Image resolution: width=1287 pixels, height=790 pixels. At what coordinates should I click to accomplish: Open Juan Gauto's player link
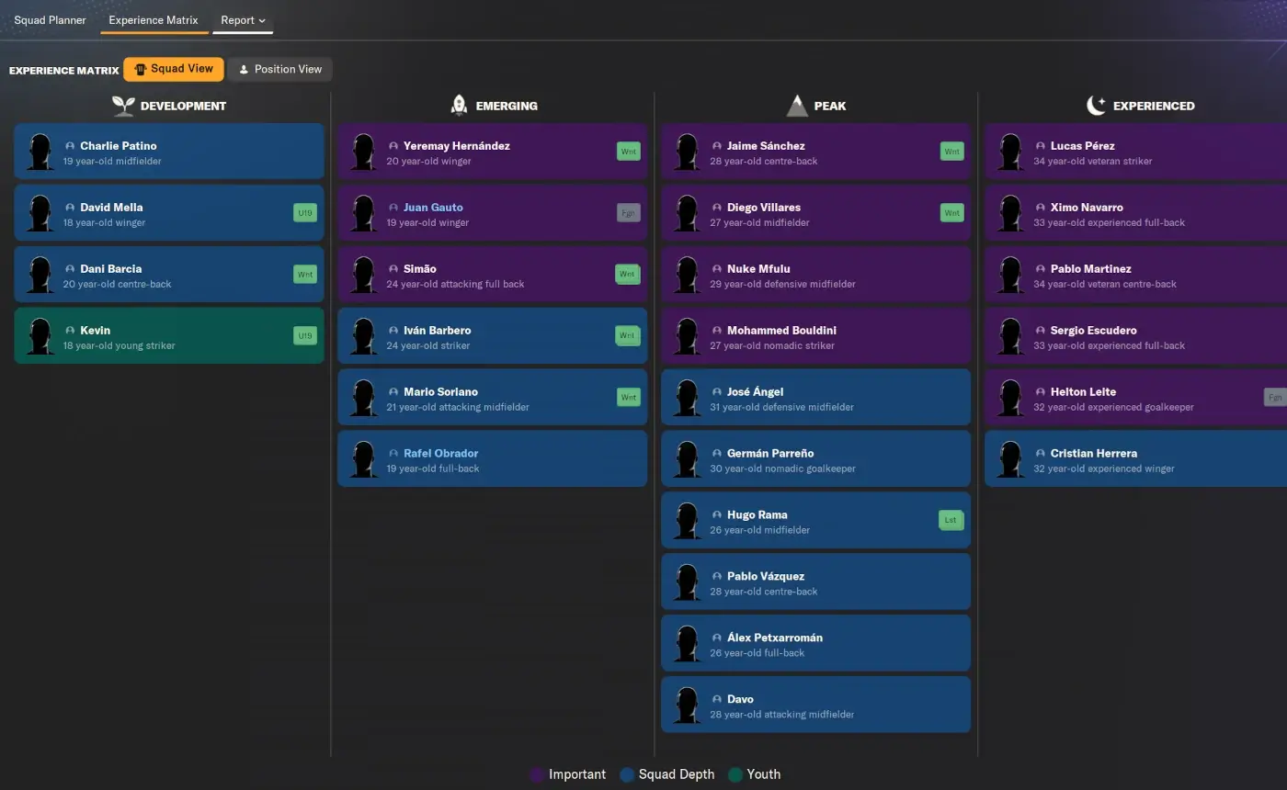coord(433,208)
